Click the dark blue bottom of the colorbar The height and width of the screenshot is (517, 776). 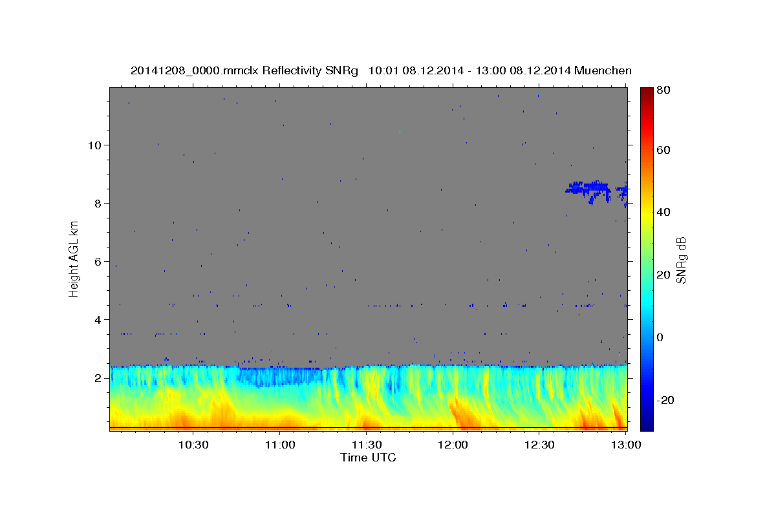click(x=647, y=423)
